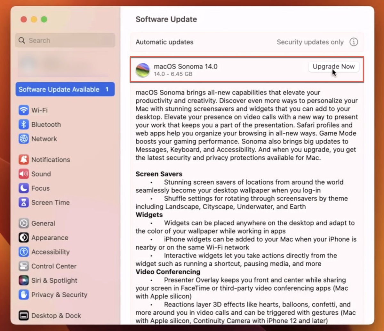Open the Focus settings pane

click(65, 188)
